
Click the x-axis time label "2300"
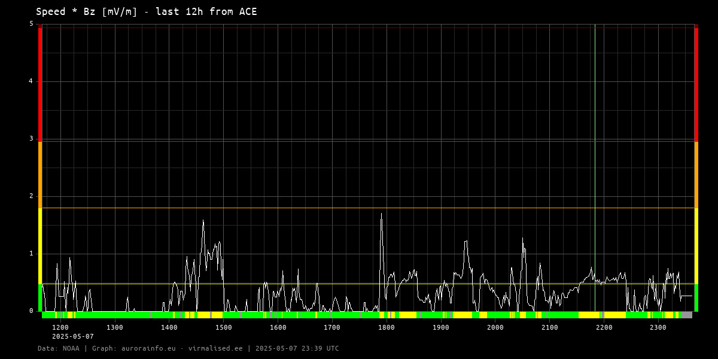coord(658,327)
